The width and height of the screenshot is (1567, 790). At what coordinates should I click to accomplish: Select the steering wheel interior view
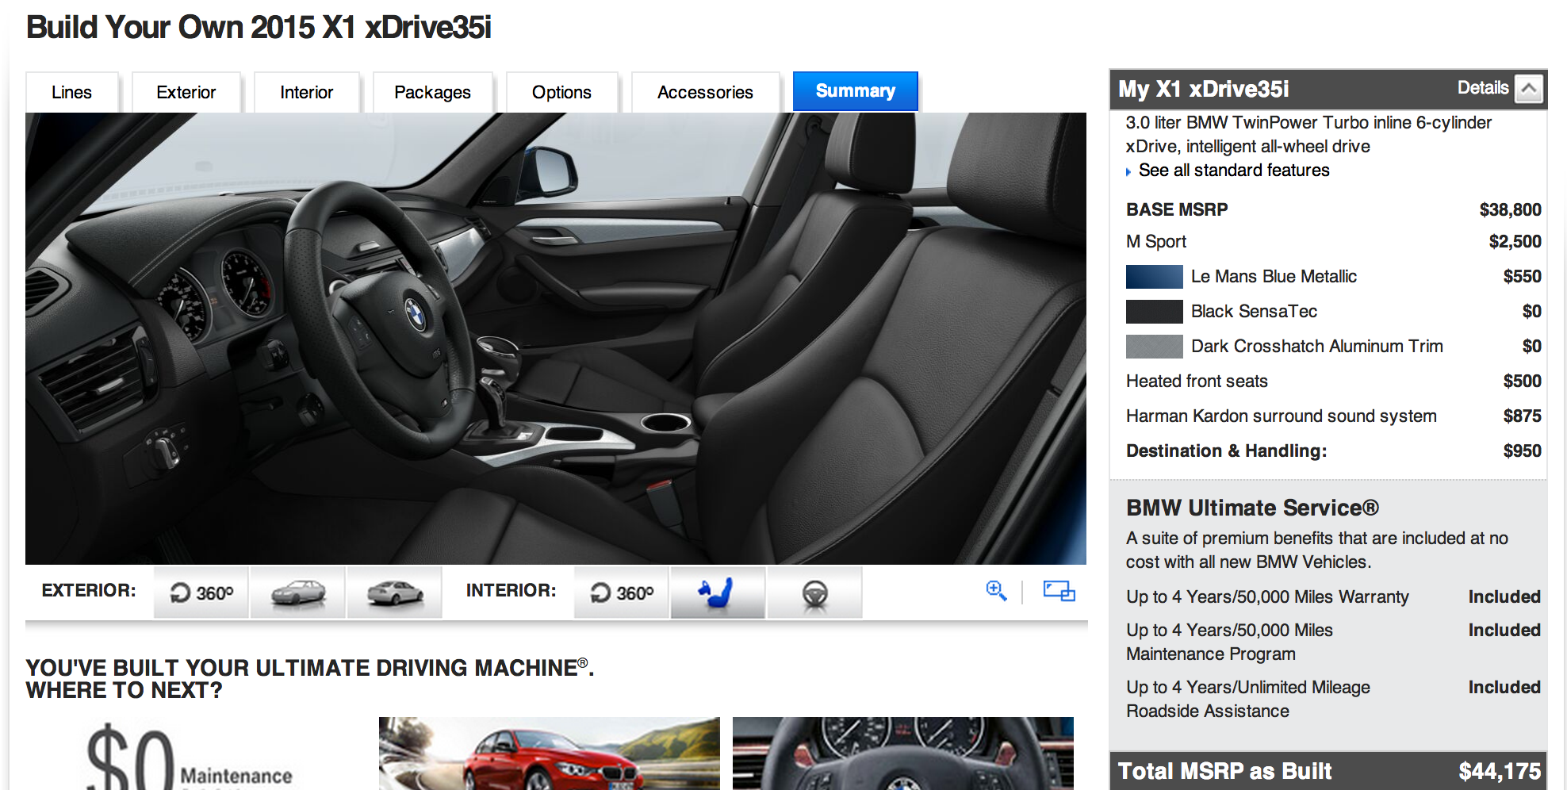pyautogui.click(x=814, y=592)
